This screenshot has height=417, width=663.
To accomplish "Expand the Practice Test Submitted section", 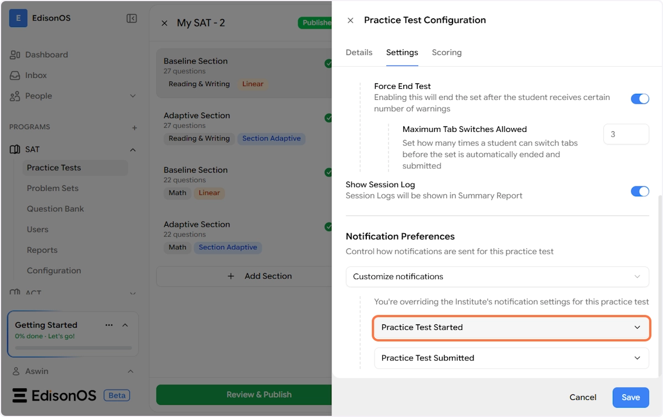I will [511, 358].
